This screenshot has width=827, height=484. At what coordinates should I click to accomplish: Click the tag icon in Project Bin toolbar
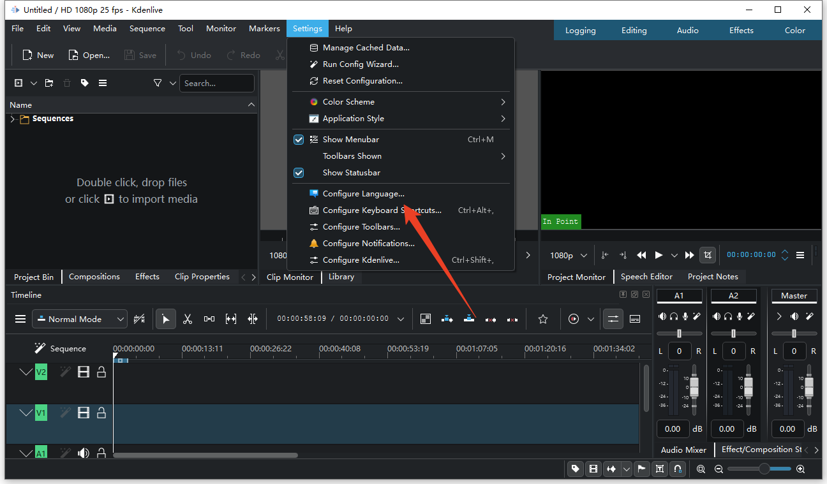tap(85, 83)
